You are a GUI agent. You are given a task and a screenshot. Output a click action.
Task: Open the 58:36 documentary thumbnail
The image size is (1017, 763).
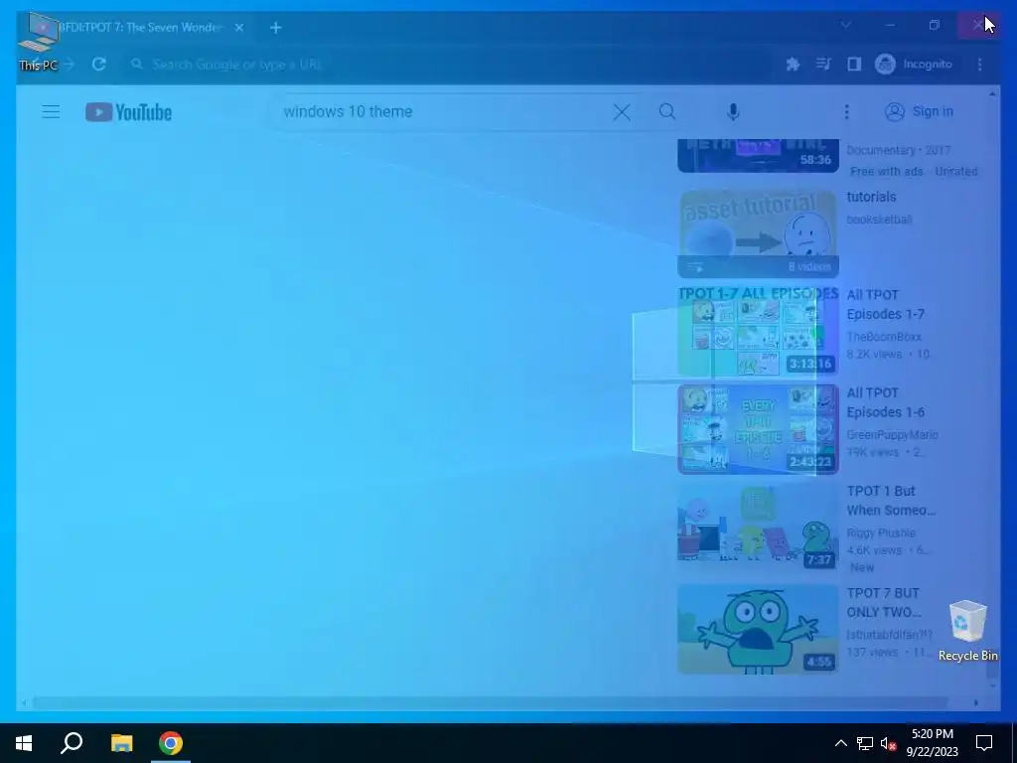tap(758, 156)
